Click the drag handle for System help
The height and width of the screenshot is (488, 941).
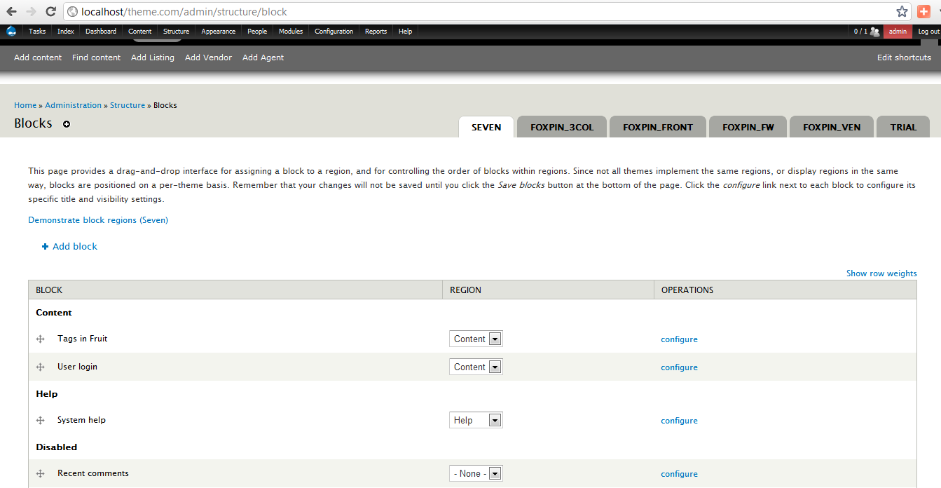[41, 421]
